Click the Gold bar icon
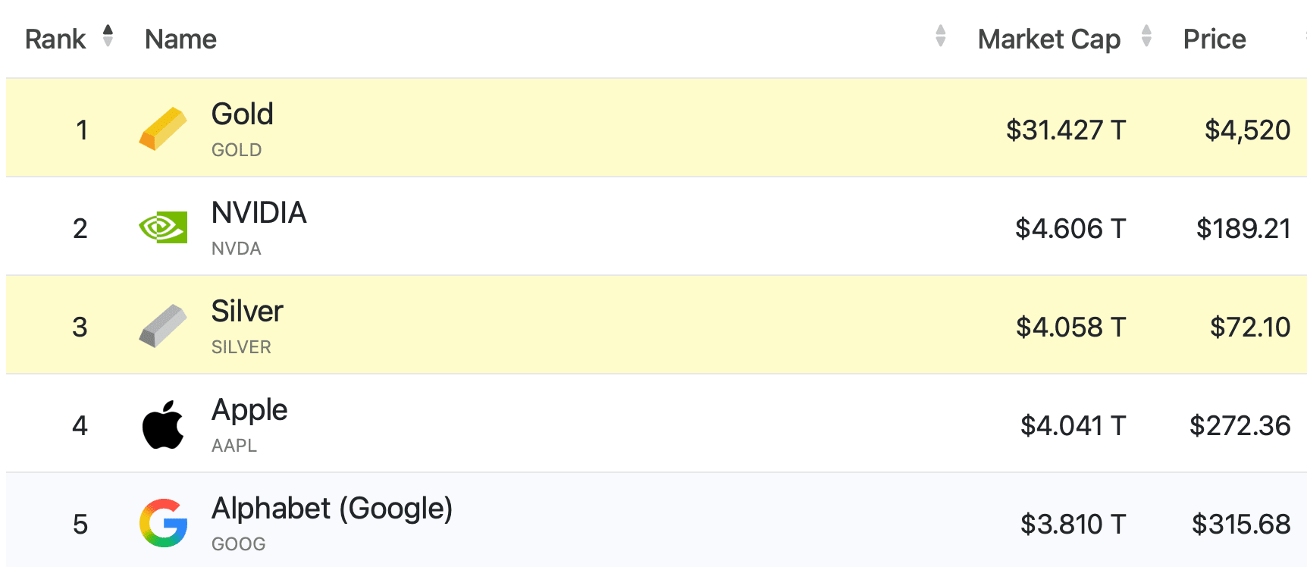The image size is (1307, 567). pos(163,129)
